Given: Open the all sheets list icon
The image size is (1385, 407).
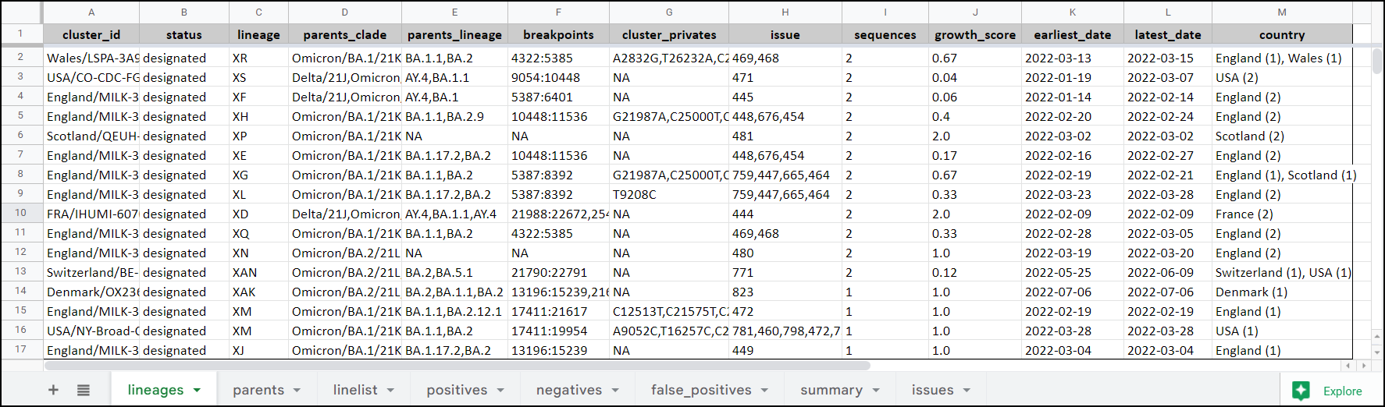Looking at the screenshot, I should click(x=84, y=390).
